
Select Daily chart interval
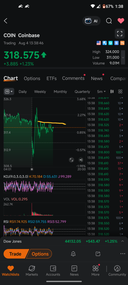pyautogui.click(x=23, y=92)
